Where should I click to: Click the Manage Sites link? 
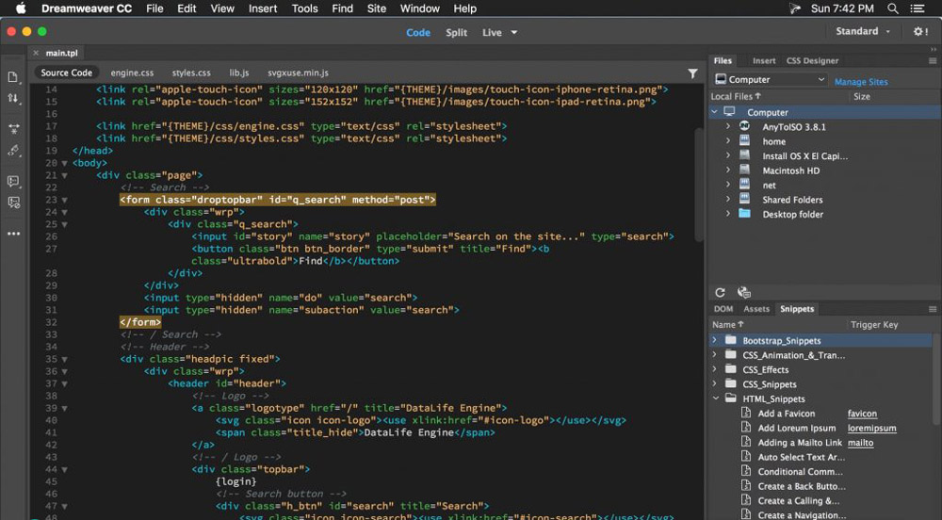(861, 82)
